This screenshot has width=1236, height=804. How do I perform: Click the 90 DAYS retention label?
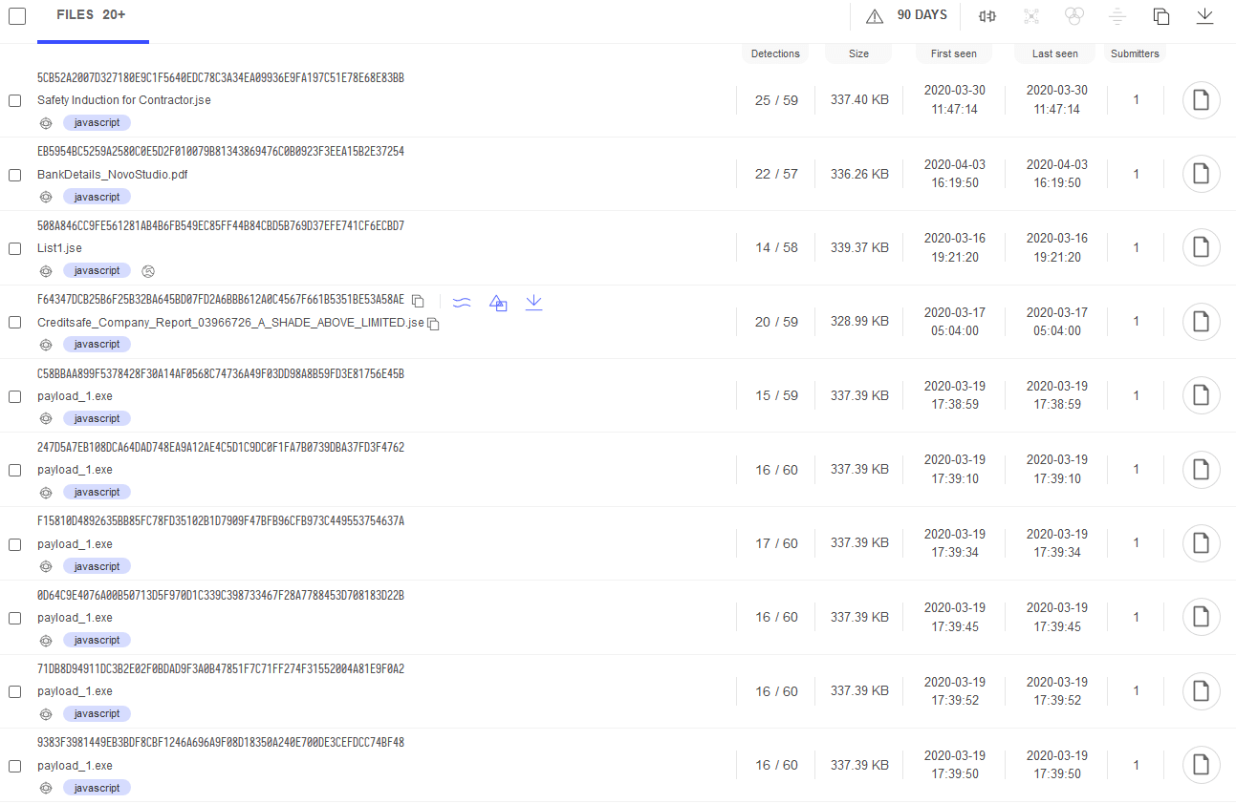click(922, 15)
